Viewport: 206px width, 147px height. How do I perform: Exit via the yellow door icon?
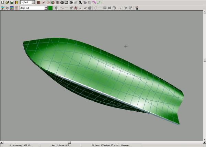tap(16, 2)
